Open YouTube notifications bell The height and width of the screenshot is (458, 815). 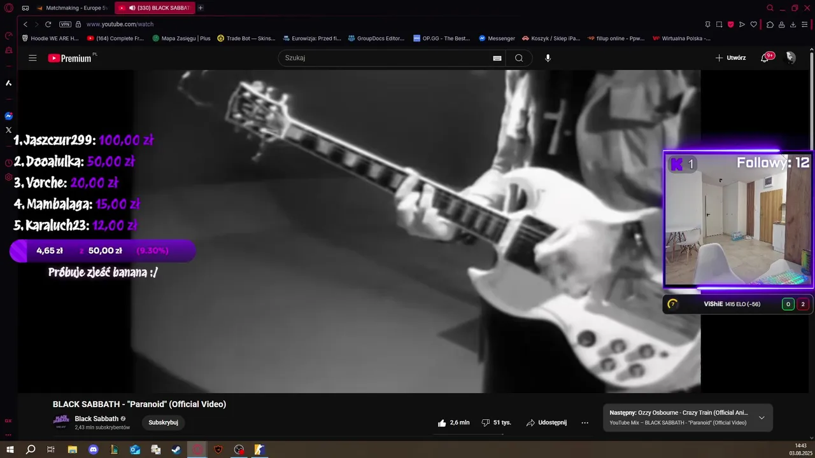click(765, 58)
